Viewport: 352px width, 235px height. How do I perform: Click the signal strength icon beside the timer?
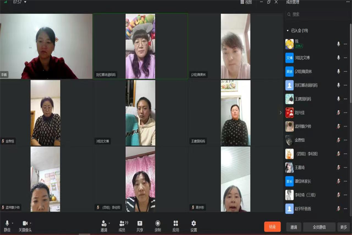point(6,2)
